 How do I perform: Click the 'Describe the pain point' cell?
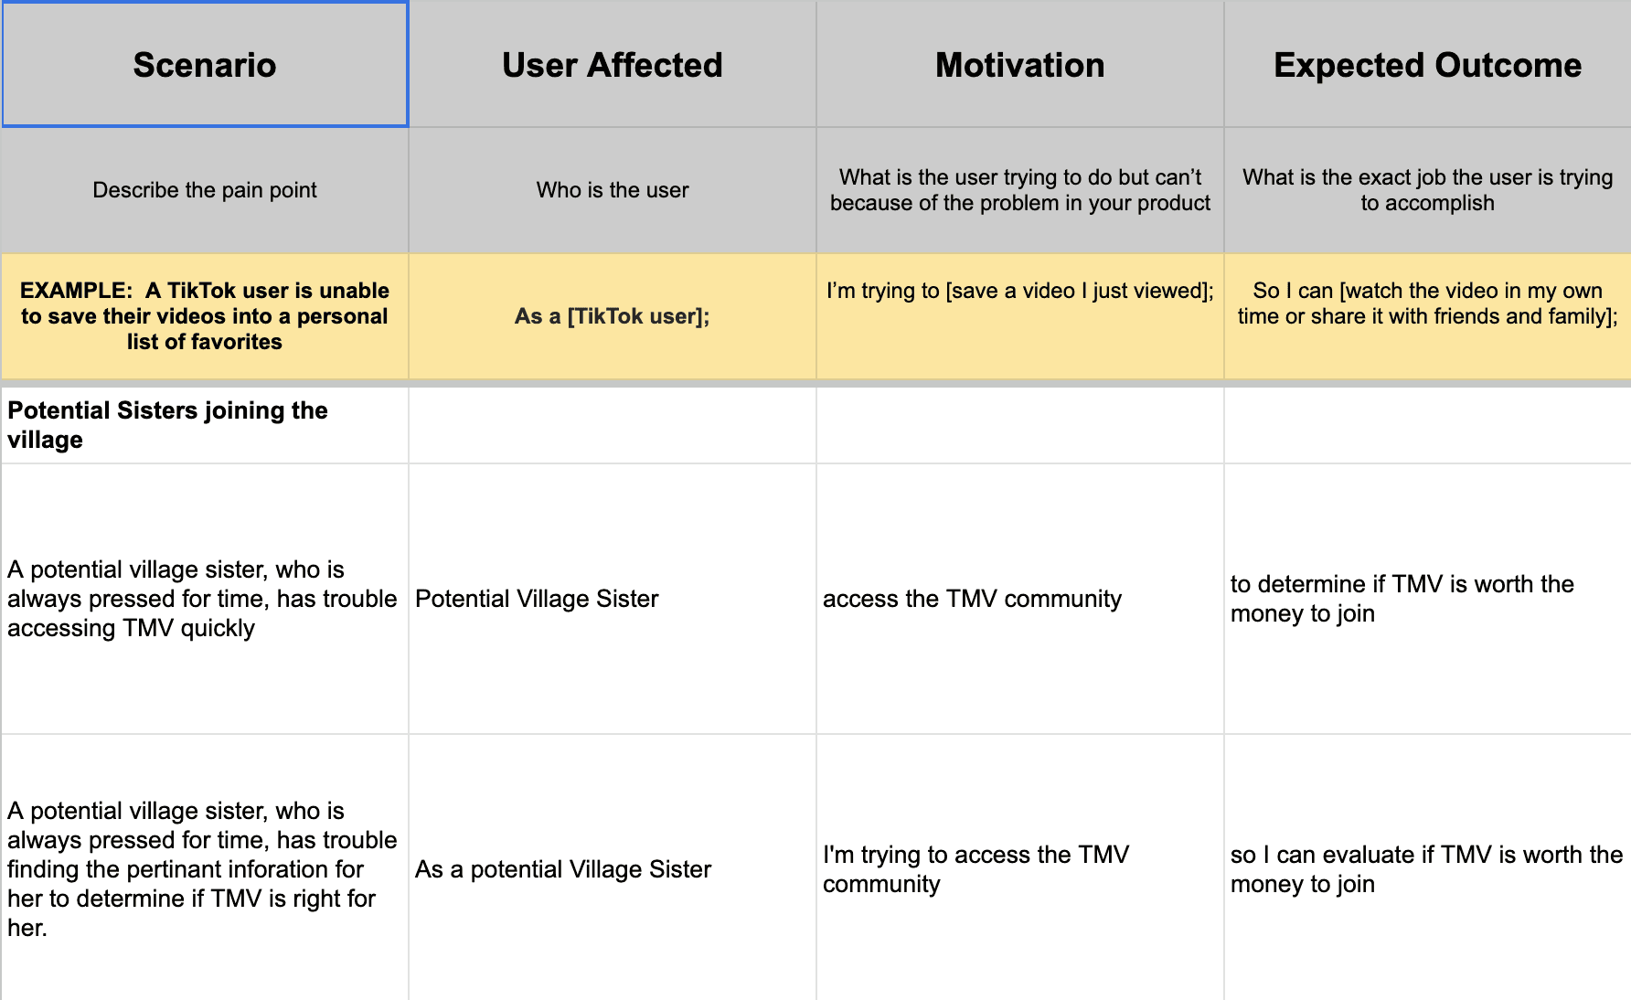pos(205,190)
